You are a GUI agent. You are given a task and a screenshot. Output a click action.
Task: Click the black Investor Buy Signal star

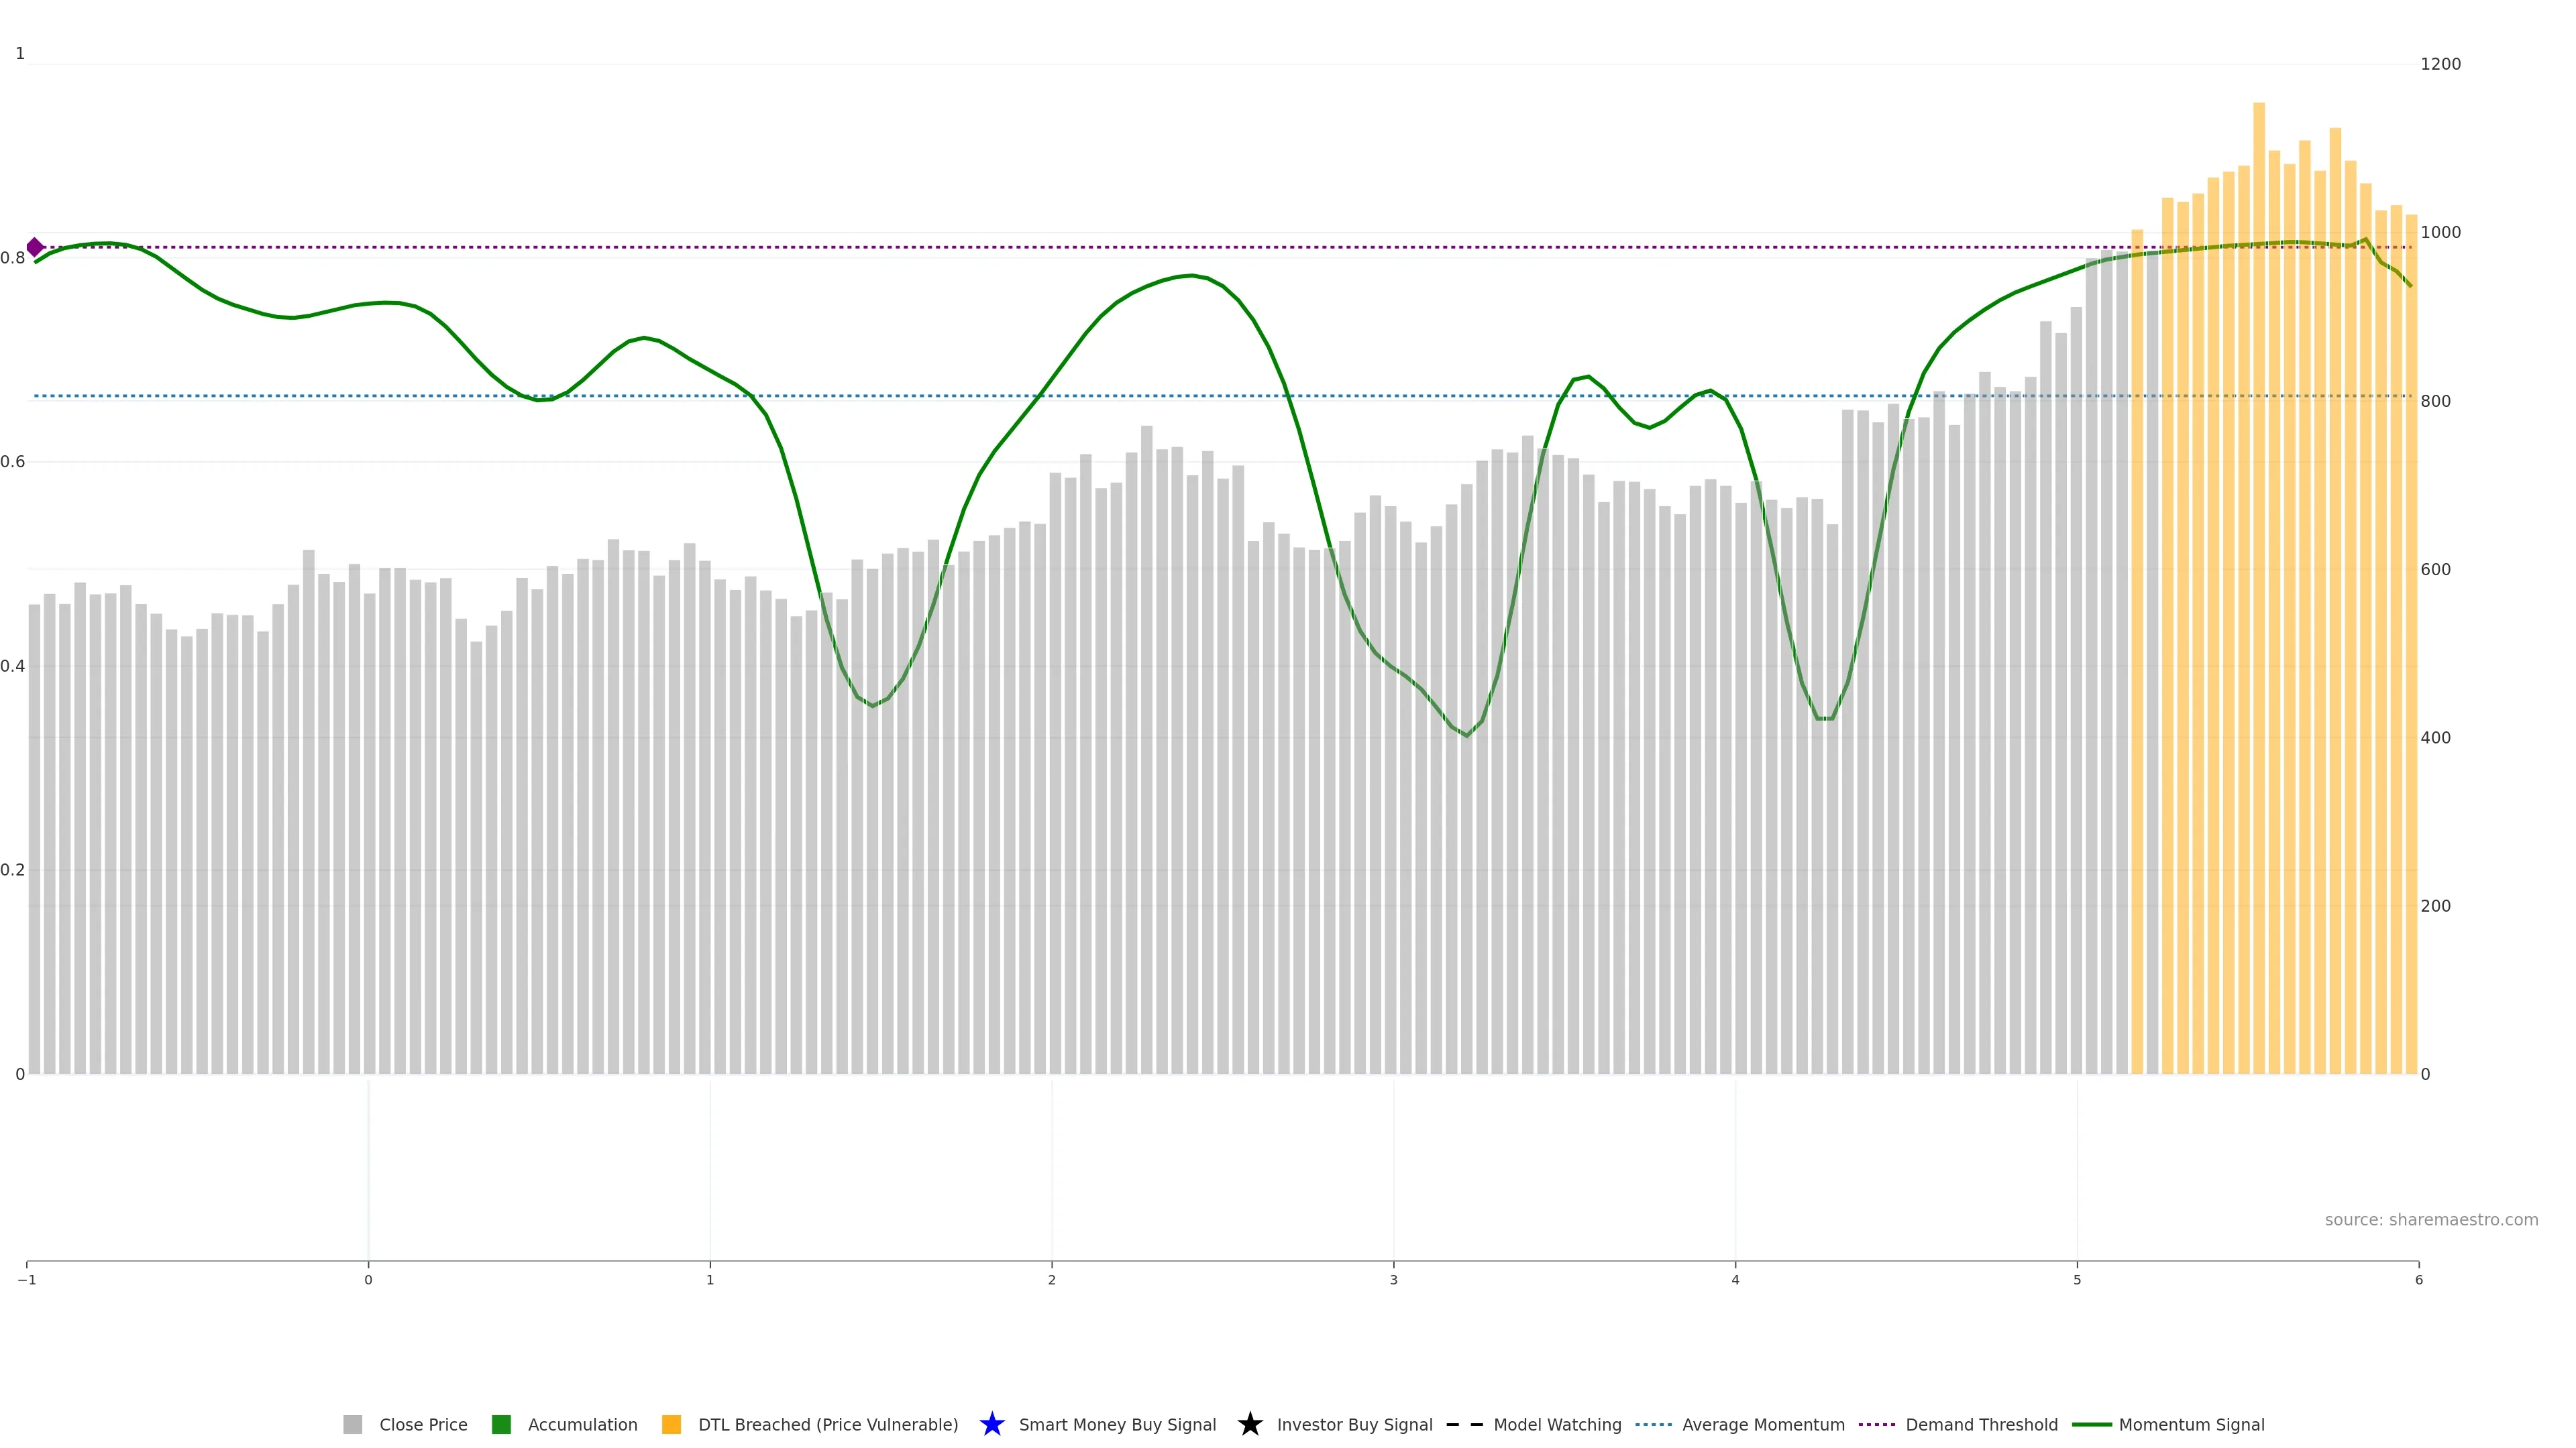pyautogui.click(x=1249, y=1424)
